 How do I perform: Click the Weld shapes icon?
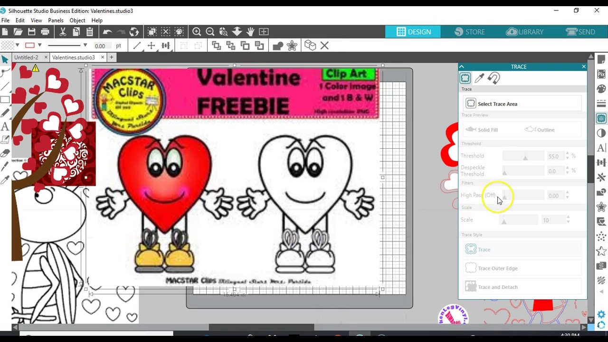(x=278, y=46)
